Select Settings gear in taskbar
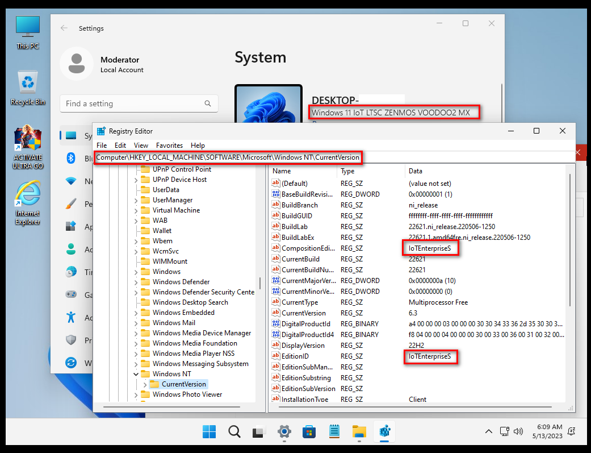Image resolution: width=591 pixels, height=453 pixels. coord(284,431)
